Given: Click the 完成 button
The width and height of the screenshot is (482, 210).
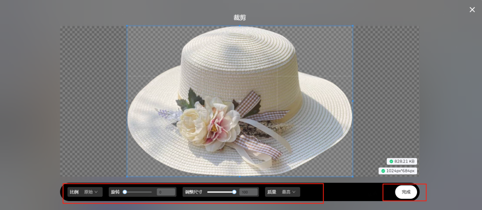Looking at the screenshot, I should [406, 192].
